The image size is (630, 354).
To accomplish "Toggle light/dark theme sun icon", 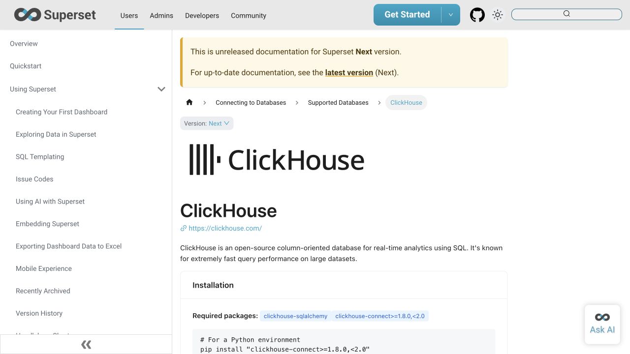I will pyautogui.click(x=498, y=15).
